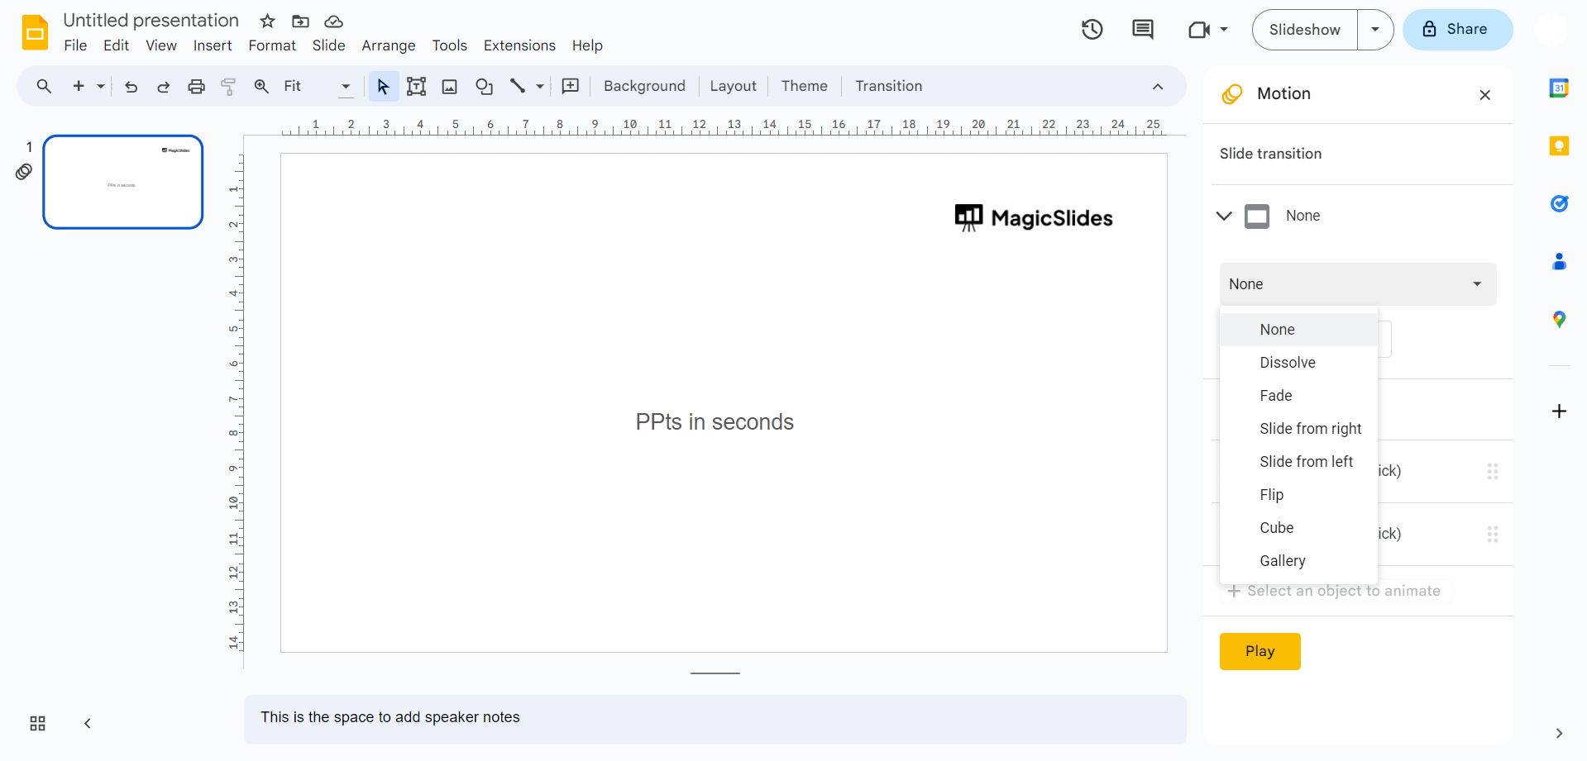Click the speaker notes field
This screenshot has width=1587, height=761.
pos(715,719)
